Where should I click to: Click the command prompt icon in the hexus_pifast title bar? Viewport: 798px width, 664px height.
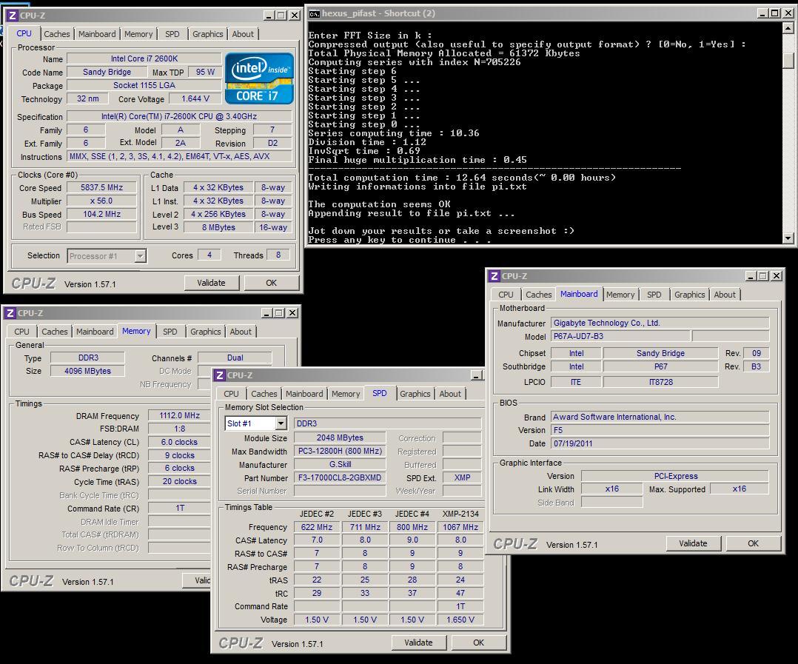(x=314, y=14)
